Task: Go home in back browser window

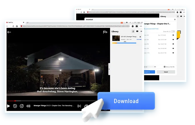Action: [84, 12]
